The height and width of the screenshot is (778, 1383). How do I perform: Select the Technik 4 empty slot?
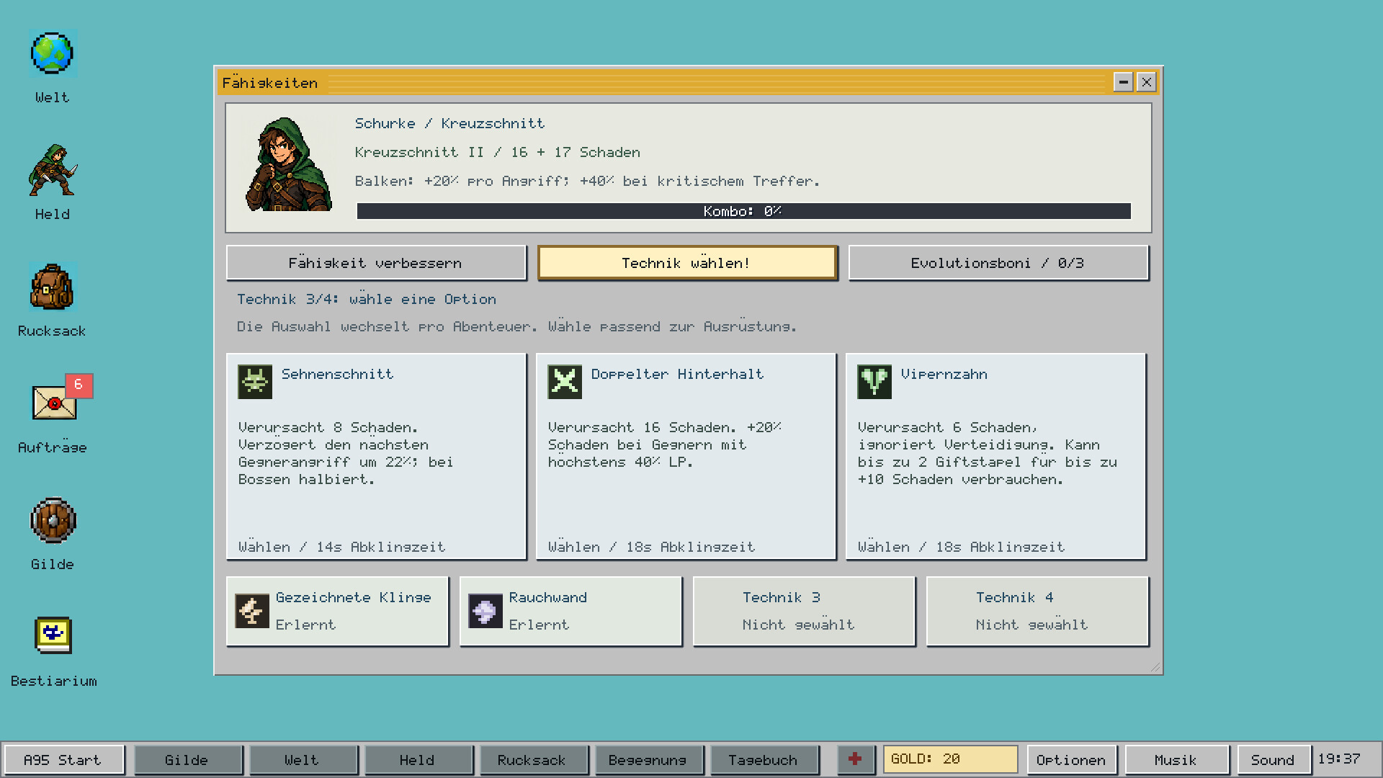click(x=1037, y=611)
